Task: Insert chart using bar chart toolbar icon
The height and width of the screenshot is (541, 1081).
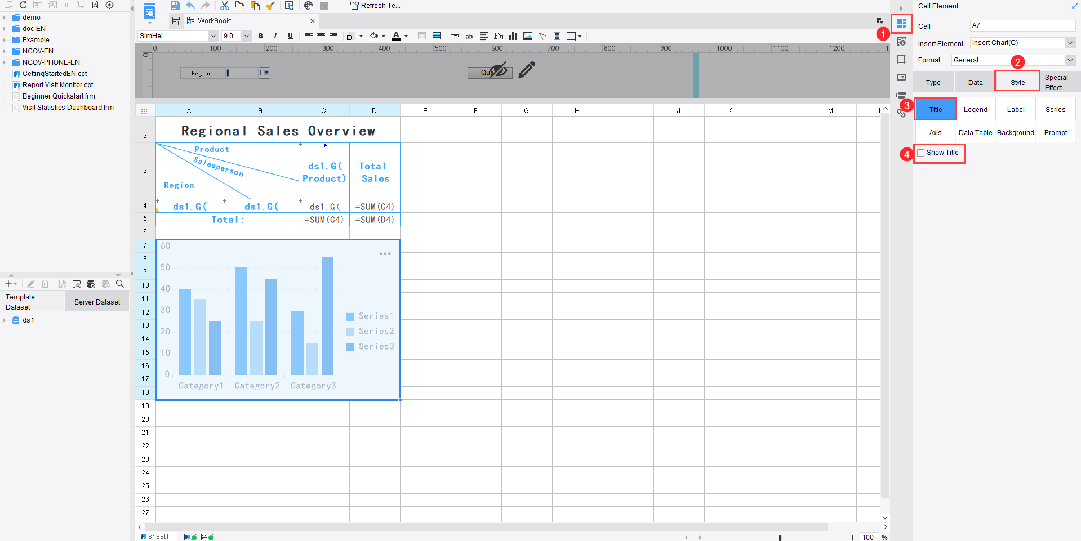Action: (x=513, y=36)
